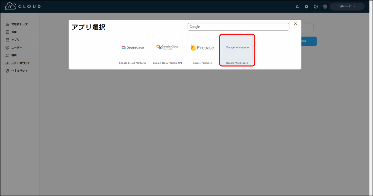Select the Google Firebase tile

tap(202, 47)
